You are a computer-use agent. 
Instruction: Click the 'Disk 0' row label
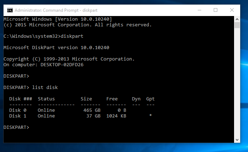pos(18,110)
